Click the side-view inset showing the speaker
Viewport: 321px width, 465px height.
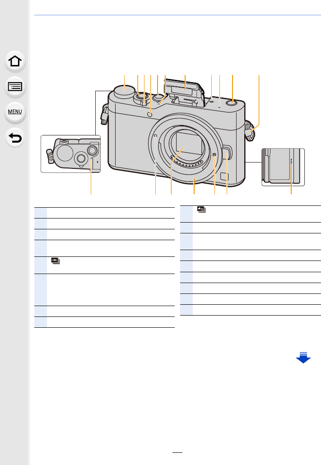(283, 167)
